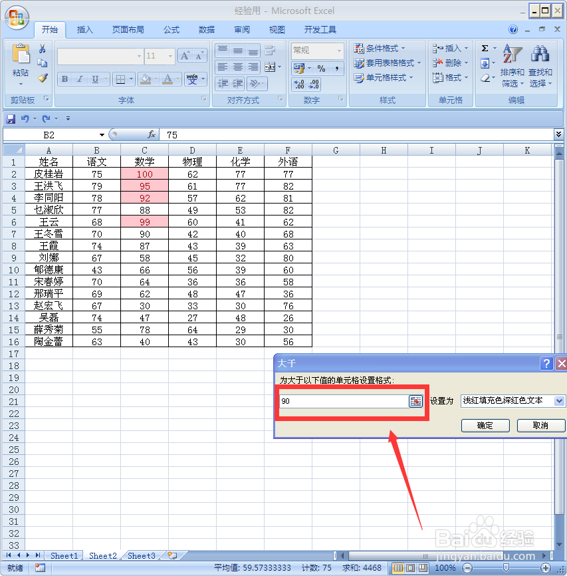The width and height of the screenshot is (567, 576).
Task: Select the select-all corner of the grid
Action: [14, 150]
